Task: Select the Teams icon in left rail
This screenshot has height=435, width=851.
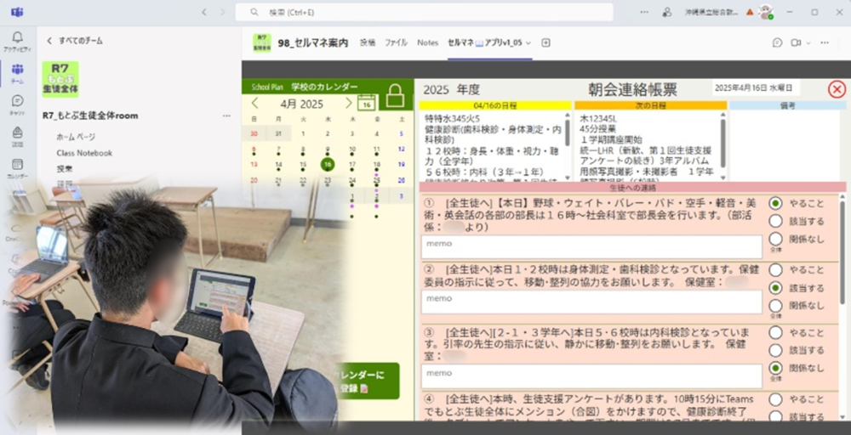Action: point(17,70)
